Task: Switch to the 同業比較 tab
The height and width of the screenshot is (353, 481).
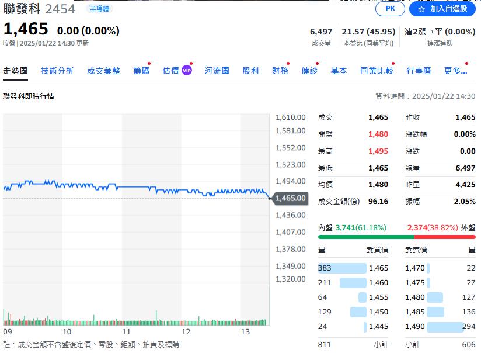Action: (377, 71)
